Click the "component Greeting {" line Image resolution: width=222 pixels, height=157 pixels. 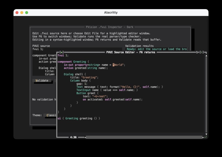coord(73,62)
